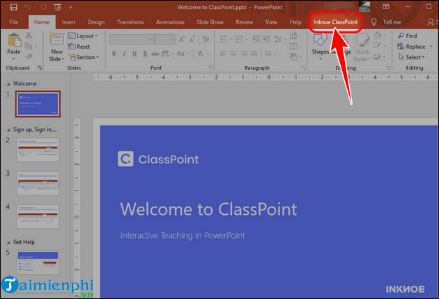This screenshot has height=299, width=439.
Task: Click the Reset slide button
Action: click(x=79, y=47)
